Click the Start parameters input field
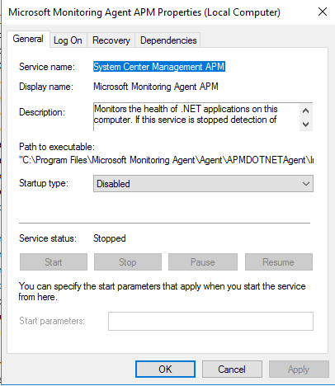335x386 pixels. (x=210, y=321)
